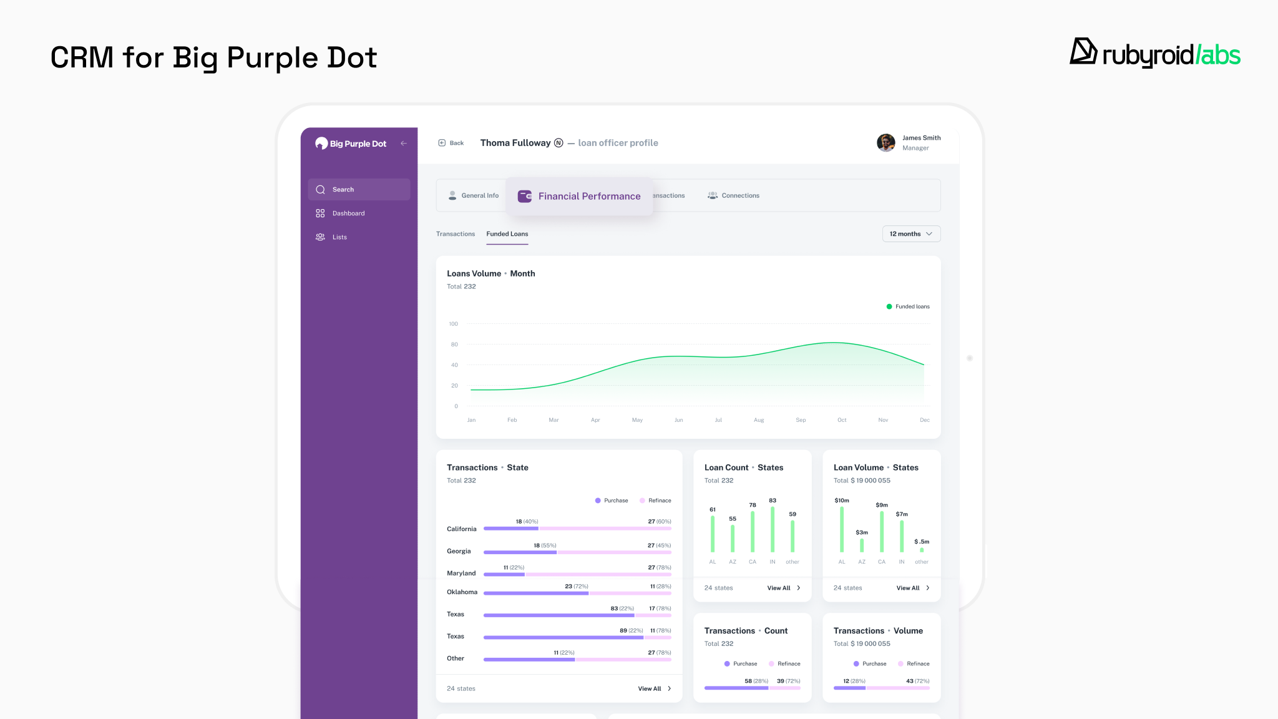
Task: Collapse sidebar with the left arrow icon
Action: tap(404, 144)
